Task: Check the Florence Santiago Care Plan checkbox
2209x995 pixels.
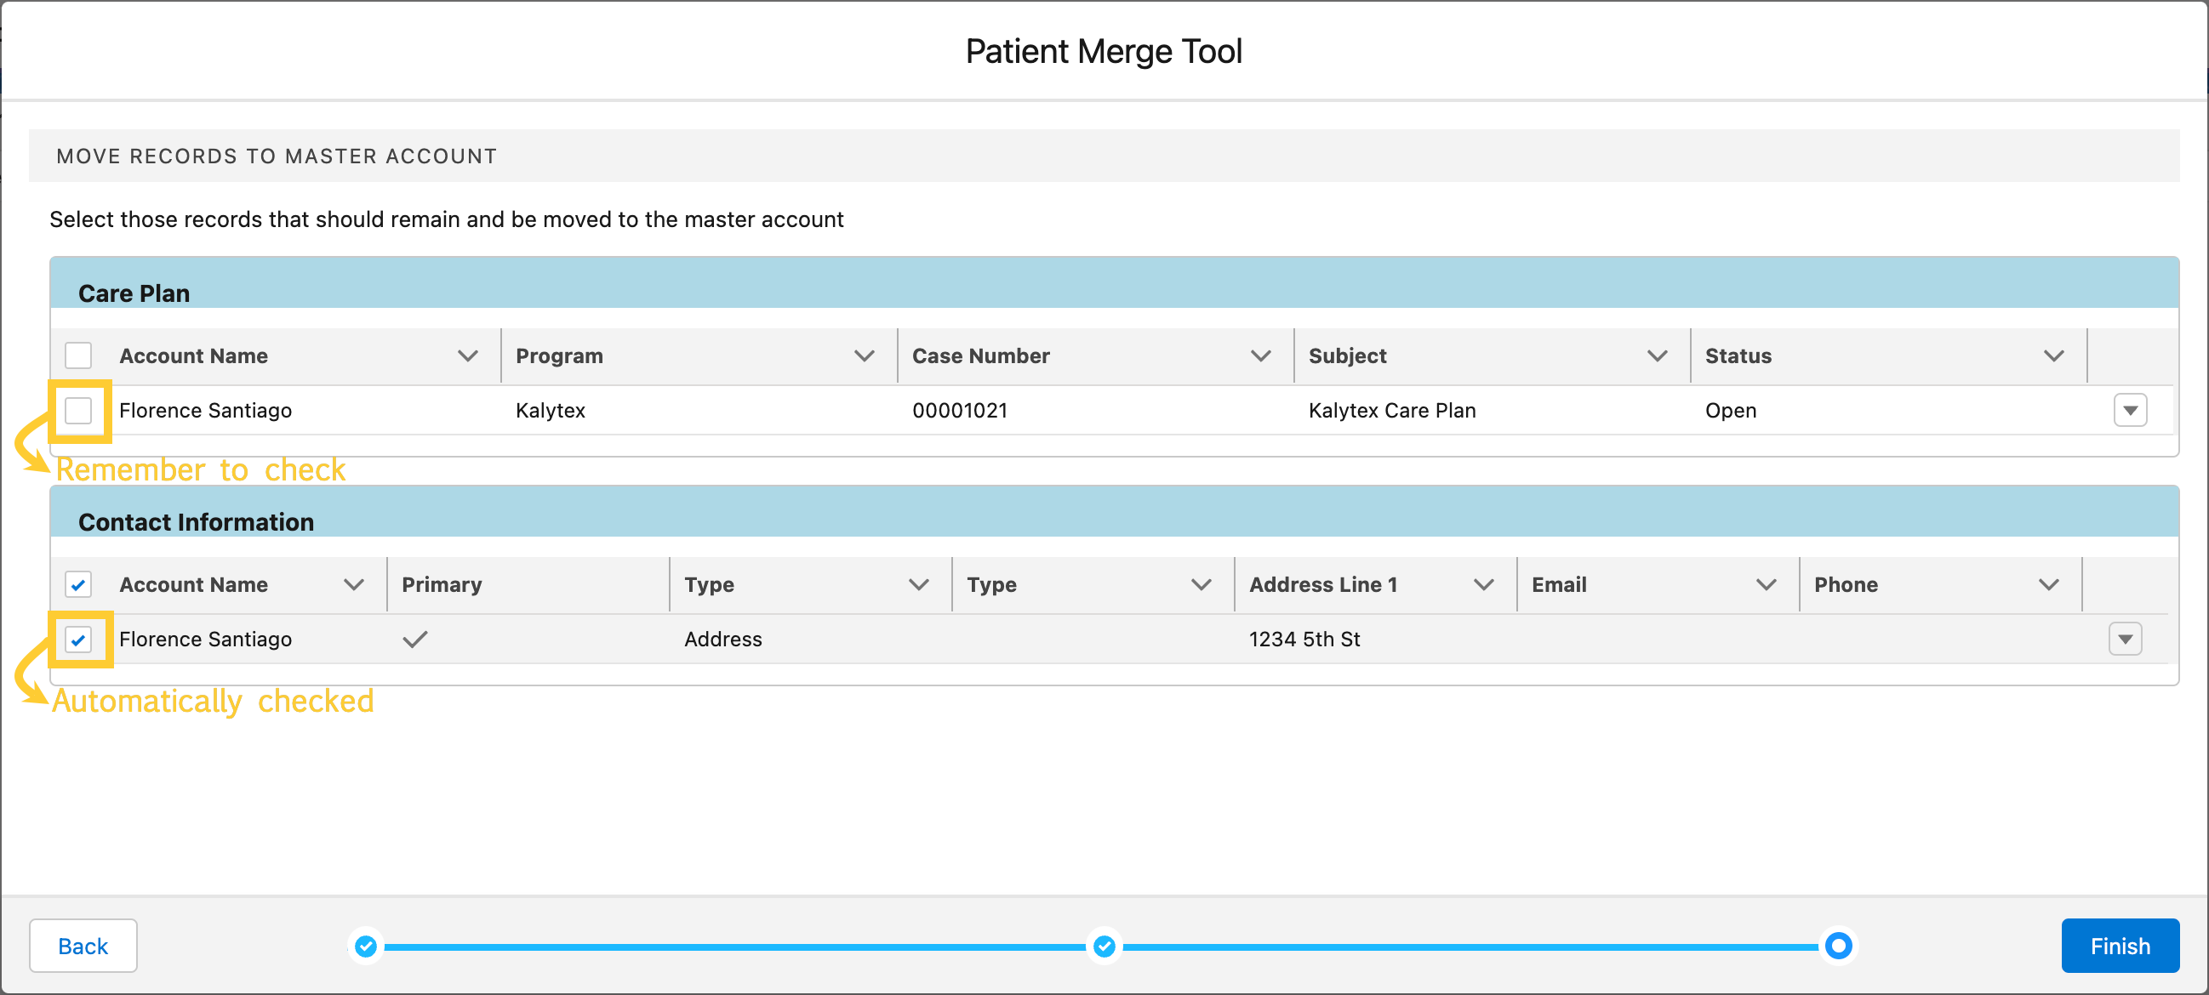Action: coord(80,410)
